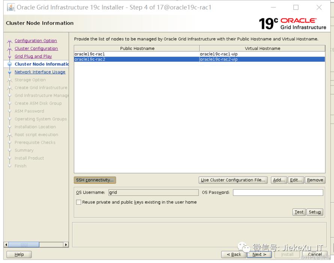Screen dimensions: 334x263
Task: Minimize the installer window
Action: click(x=274, y=7)
